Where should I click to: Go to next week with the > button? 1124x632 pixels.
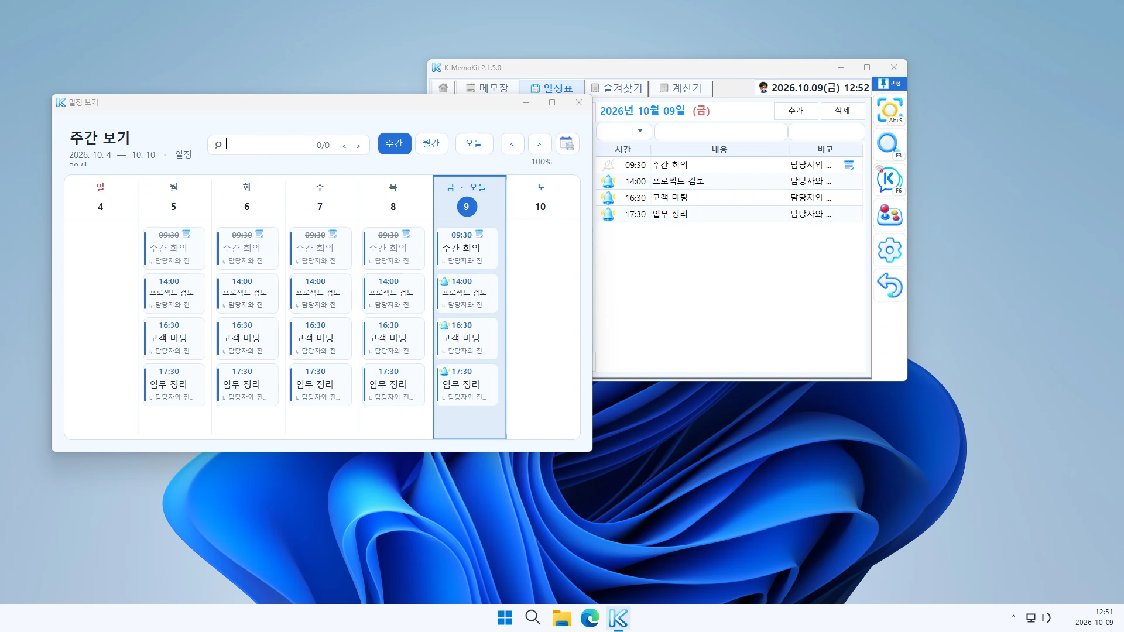pos(539,144)
